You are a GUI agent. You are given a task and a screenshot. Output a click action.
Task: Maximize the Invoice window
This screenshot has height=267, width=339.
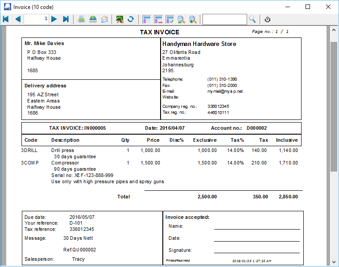point(308,7)
